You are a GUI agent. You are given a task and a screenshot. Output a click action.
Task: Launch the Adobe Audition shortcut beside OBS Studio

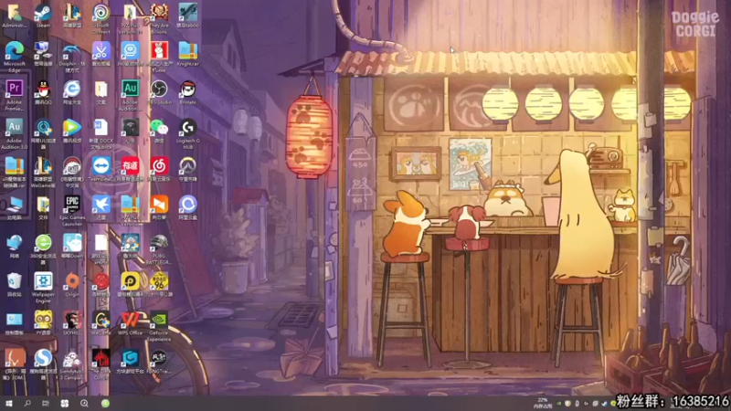click(130, 95)
